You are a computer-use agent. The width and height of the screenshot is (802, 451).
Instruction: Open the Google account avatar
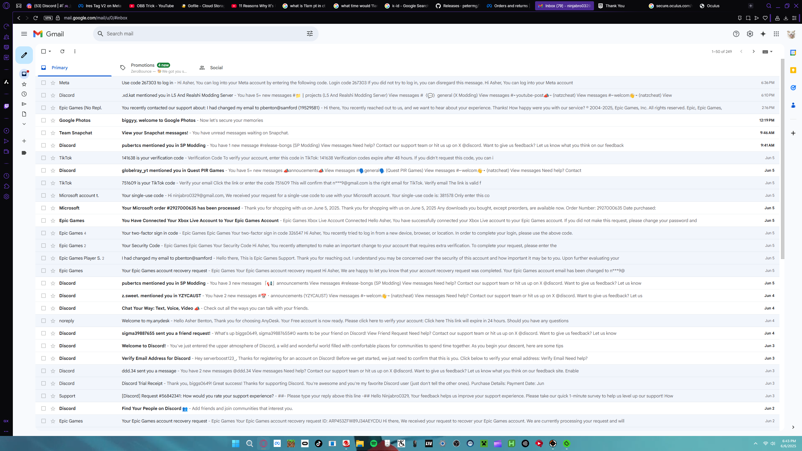[x=791, y=34]
